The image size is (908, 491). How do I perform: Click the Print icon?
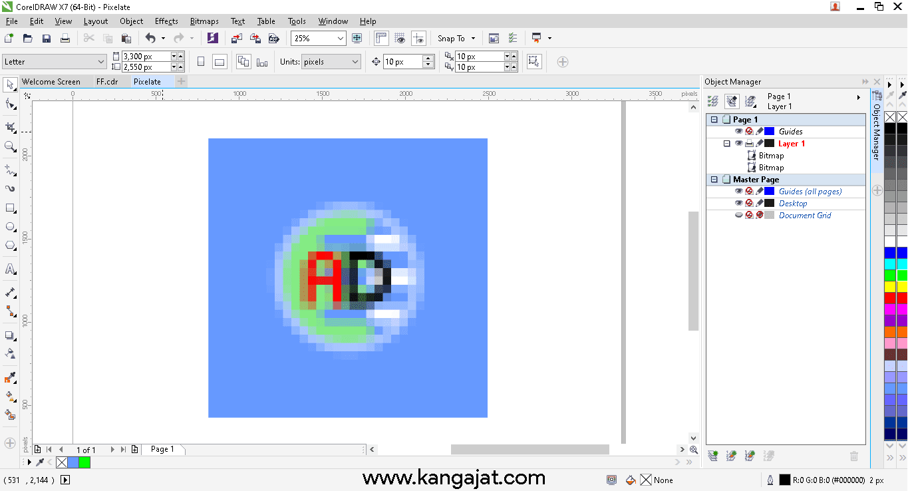65,39
